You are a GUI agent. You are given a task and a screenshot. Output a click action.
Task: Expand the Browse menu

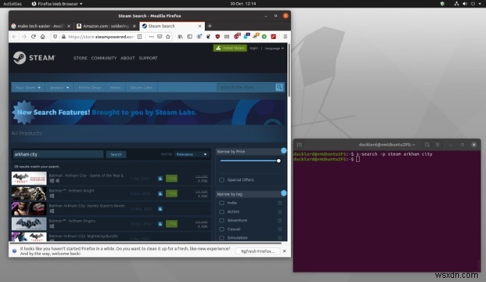pos(60,88)
